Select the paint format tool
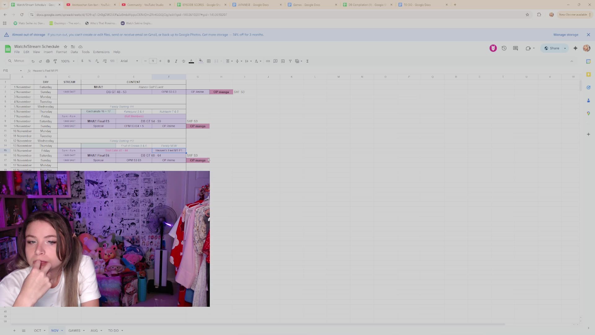 click(55, 61)
